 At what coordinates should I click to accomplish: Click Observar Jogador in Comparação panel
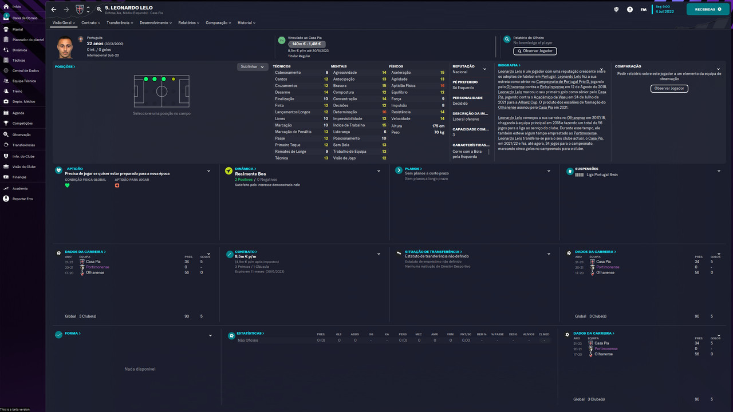coord(669,89)
